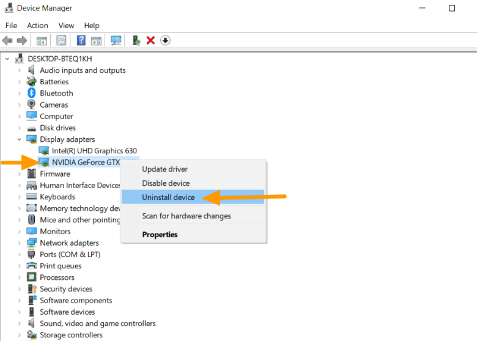Viewport: 477px width, 341px height.
Task: Open the File menu
Action: [x=11, y=26]
